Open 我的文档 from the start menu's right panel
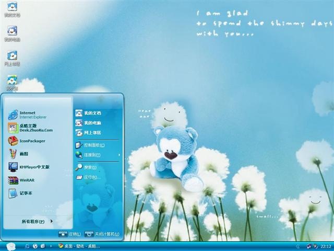The image size is (334, 251). 92,113
